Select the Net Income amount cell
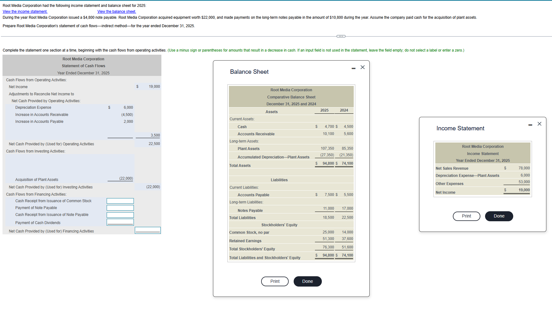This screenshot has width=552, height=335. [x=147, y=86]
